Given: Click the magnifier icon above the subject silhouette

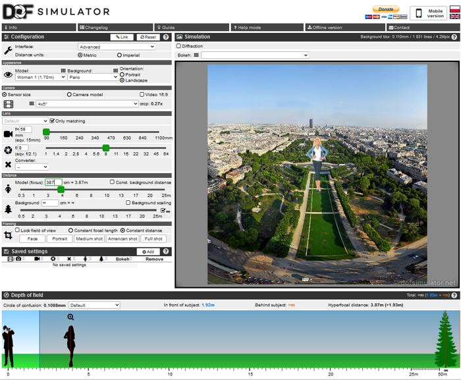Looking at the screenshot, I should tap(70, 317).
